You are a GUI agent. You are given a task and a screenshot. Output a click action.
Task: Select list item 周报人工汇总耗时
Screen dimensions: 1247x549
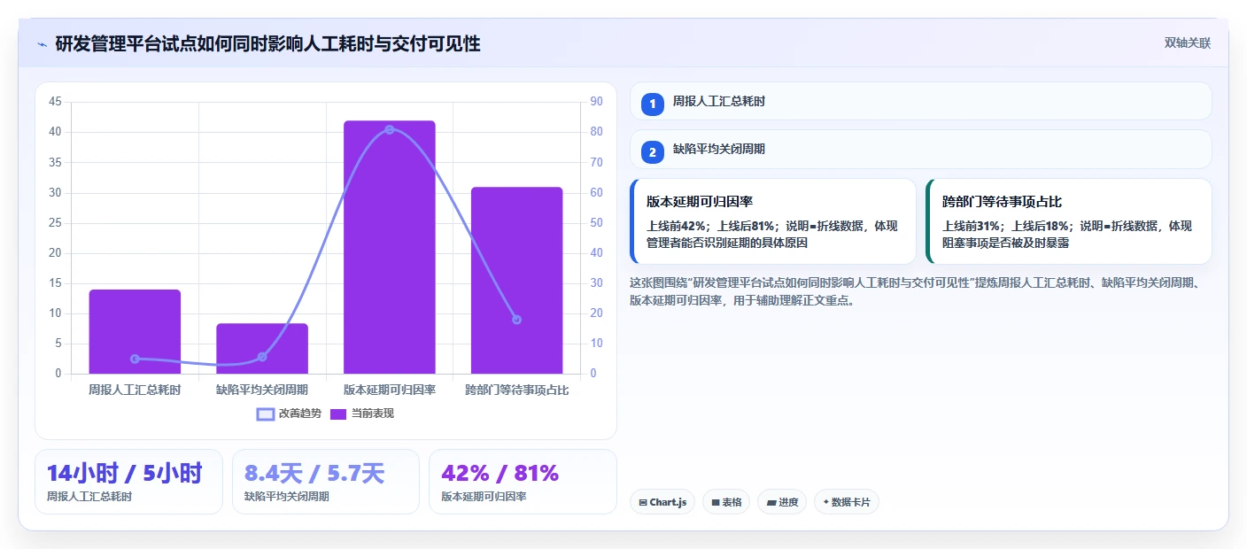920,101
